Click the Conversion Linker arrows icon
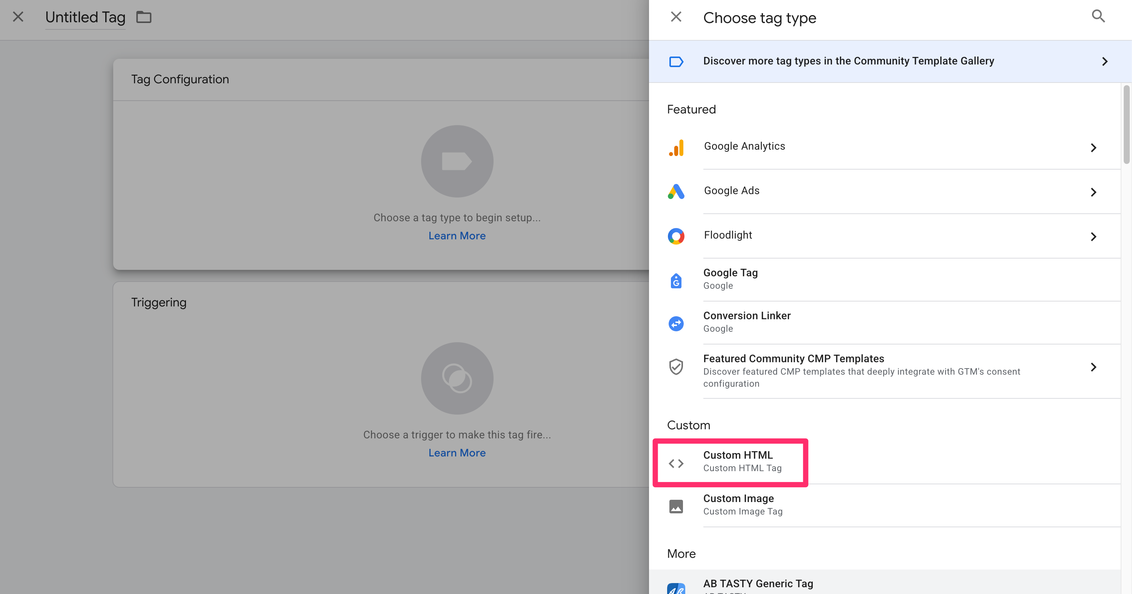The width and height of the screenshot is (1132, 594). 676,323
